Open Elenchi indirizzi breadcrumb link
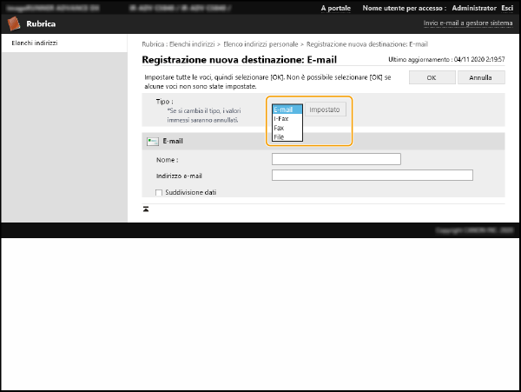 (x=194, y=43)
